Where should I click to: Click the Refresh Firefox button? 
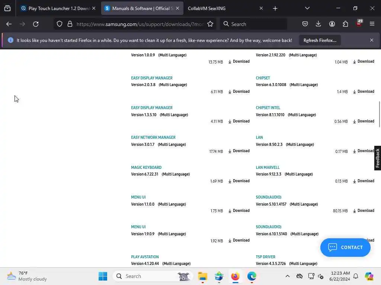[320, 40]
